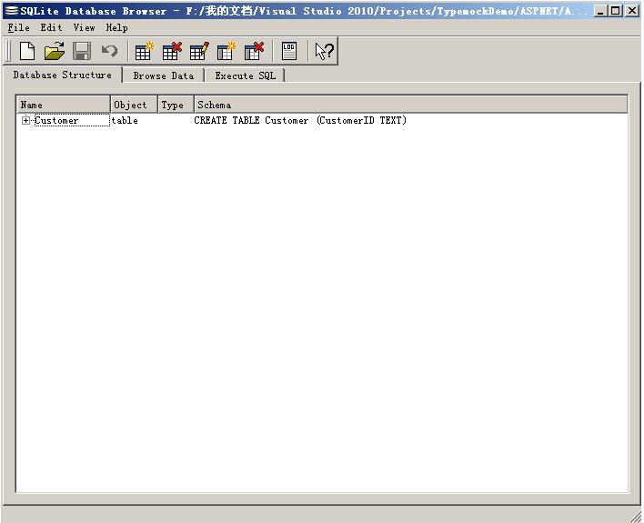The height and width of the screenshot is (523, 644).
Task: Select the Customer table row
Action: (x=322, y=120)
